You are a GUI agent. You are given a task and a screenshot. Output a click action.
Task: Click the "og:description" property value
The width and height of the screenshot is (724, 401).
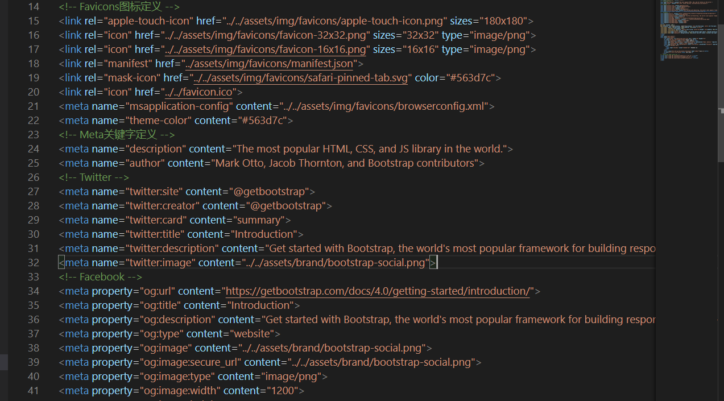(177, 320)
